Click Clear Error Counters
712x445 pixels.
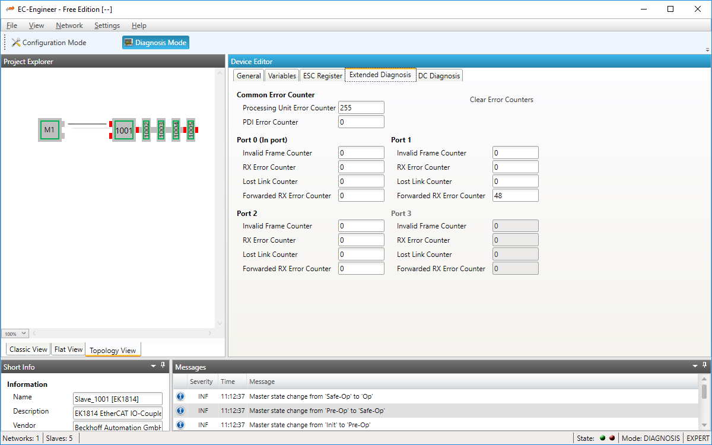501,100
